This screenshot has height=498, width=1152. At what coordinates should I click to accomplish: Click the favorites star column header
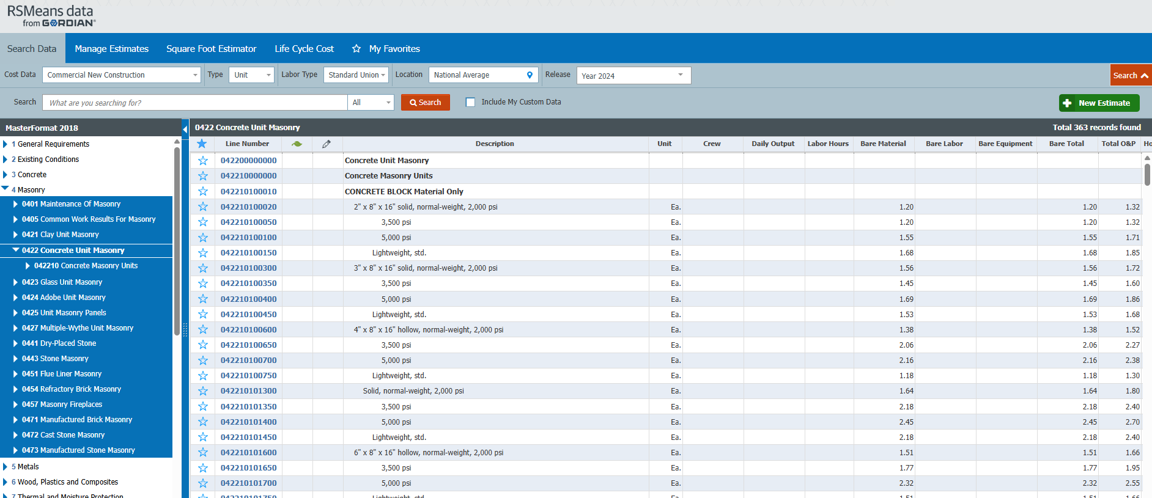pos(202,144)
